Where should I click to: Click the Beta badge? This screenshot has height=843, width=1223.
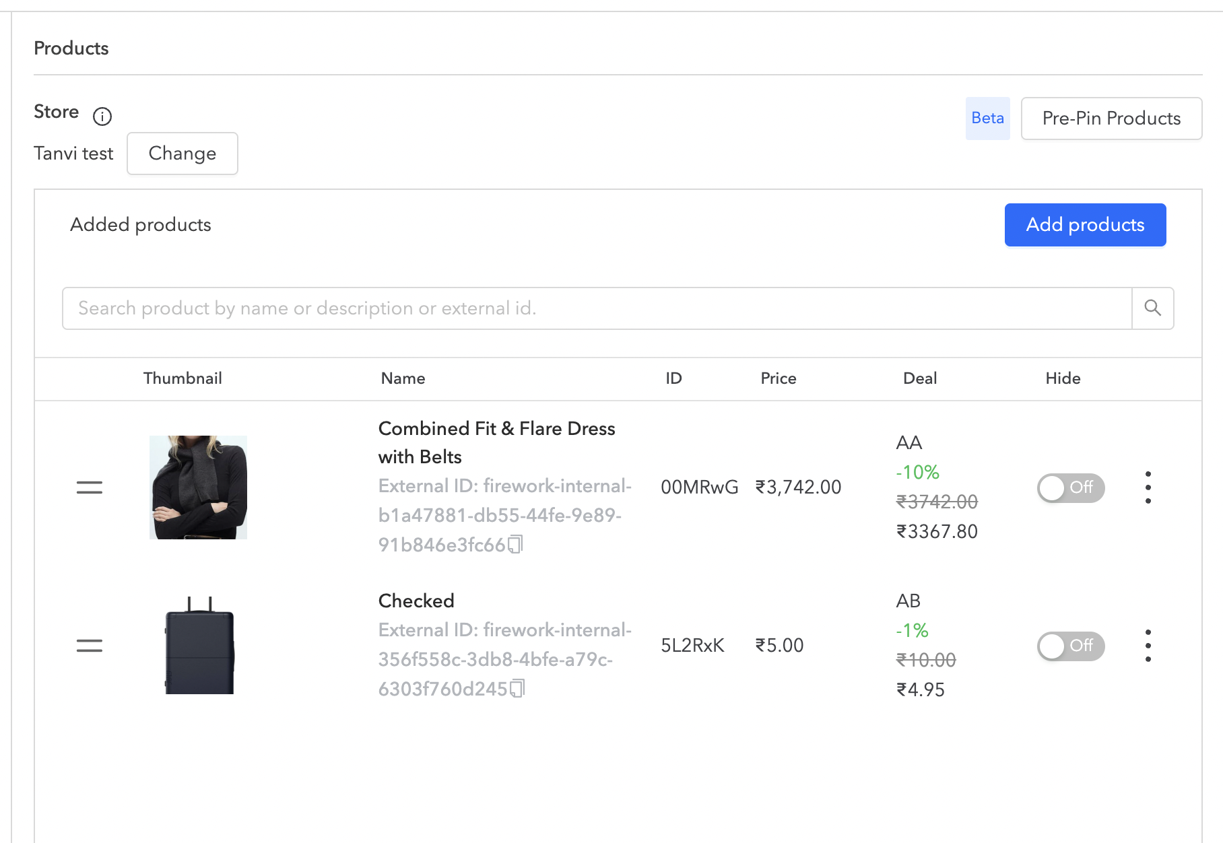tap(987, 119)
